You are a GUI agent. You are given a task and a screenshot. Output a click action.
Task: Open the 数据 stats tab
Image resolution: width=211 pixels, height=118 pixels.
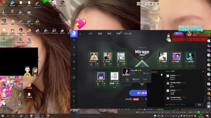pos(100,34)
